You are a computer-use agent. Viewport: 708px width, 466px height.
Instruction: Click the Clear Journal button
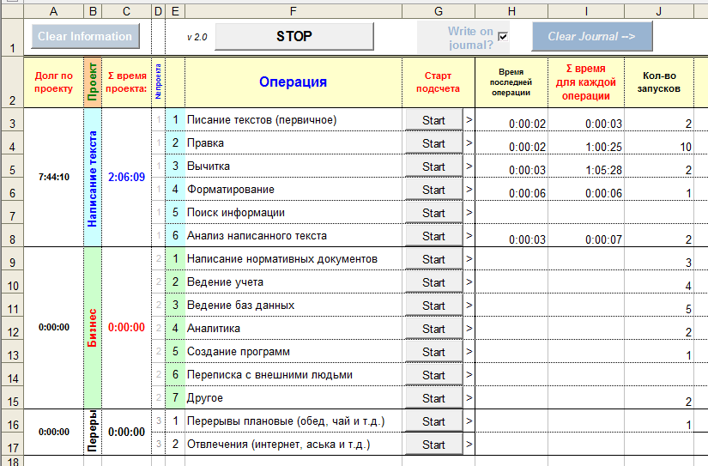(x=592, y=37)
